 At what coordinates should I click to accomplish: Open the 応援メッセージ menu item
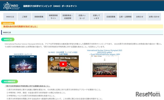point(82,17)
